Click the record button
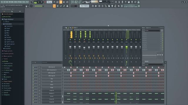The height and width of the screenshot is (105, 188). point(45,2)
